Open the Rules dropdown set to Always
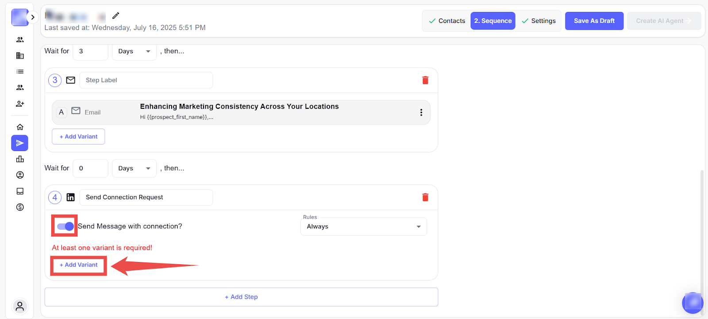Screen dimensions: 708x319 tap(363, 227)
